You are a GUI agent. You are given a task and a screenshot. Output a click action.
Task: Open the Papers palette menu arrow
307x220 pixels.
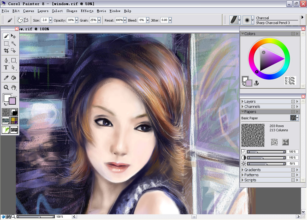pyautogui.click(x=297, y=111)
